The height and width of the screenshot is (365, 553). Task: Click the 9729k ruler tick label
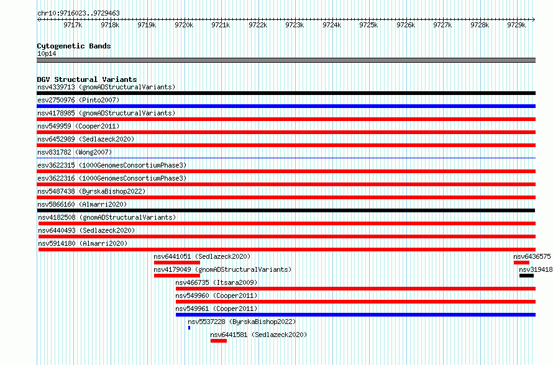516,25
